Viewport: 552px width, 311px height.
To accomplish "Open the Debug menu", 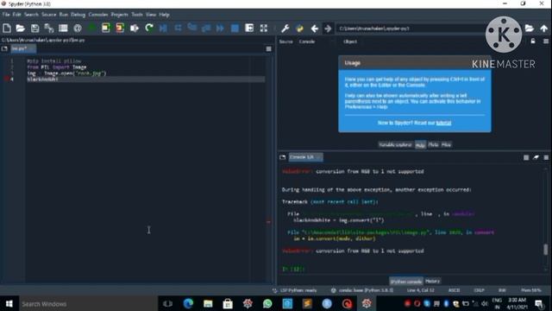I will (78, 15).
